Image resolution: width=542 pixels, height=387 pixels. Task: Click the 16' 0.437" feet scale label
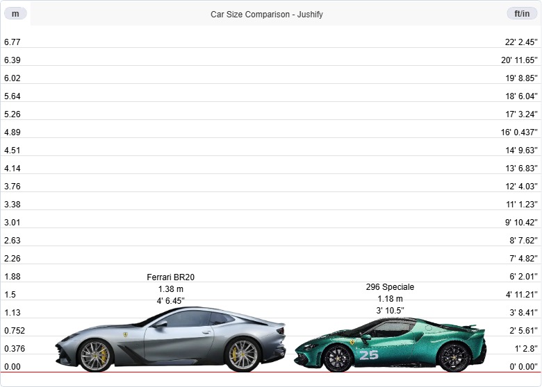pyautogui.click(x=519, y=132)
